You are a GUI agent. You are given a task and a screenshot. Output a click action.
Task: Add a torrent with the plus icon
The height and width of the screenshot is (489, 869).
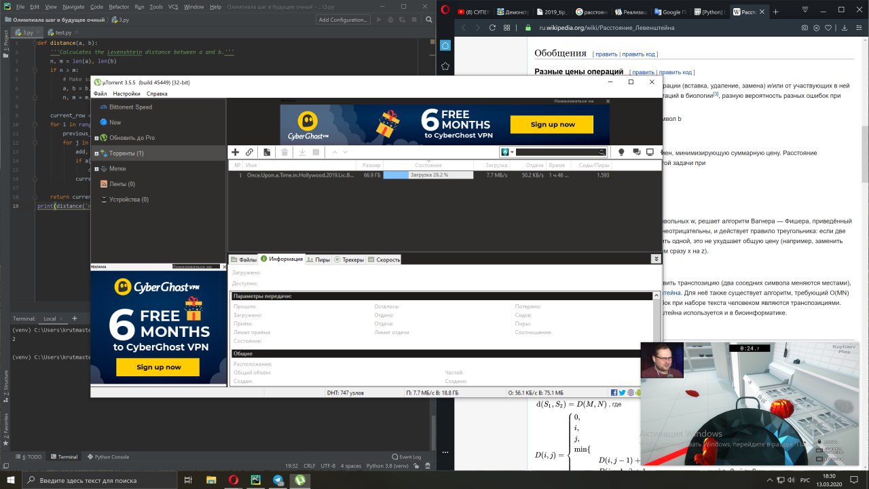[x=236, y=153]
